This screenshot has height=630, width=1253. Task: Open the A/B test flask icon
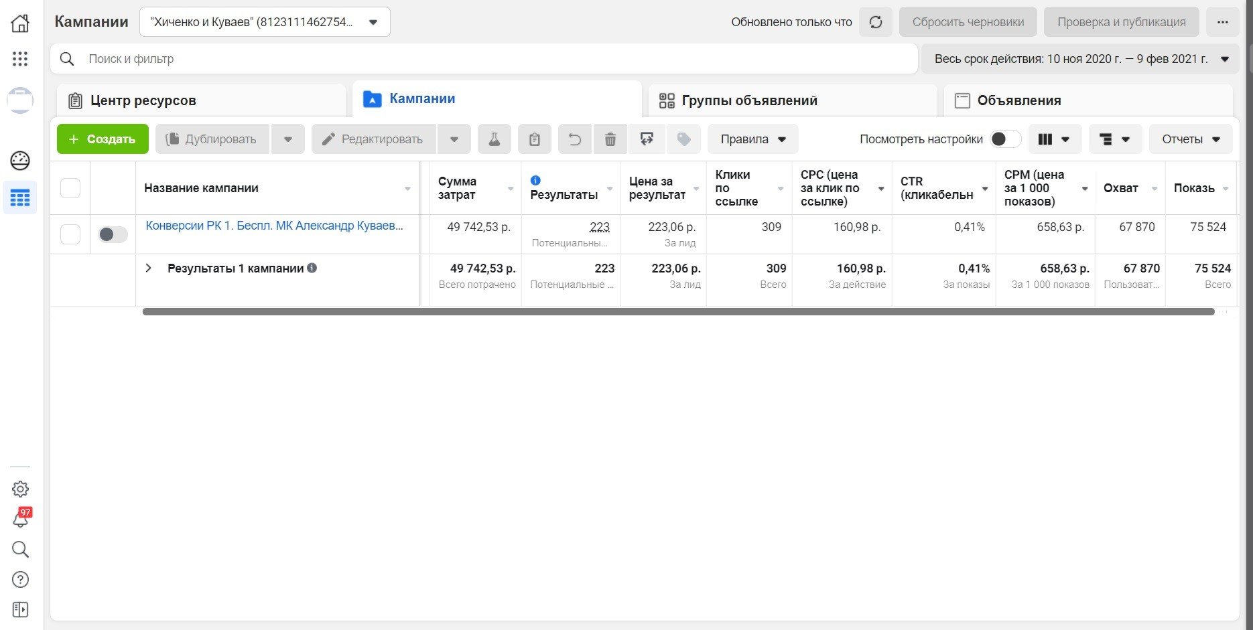point(494,139)
